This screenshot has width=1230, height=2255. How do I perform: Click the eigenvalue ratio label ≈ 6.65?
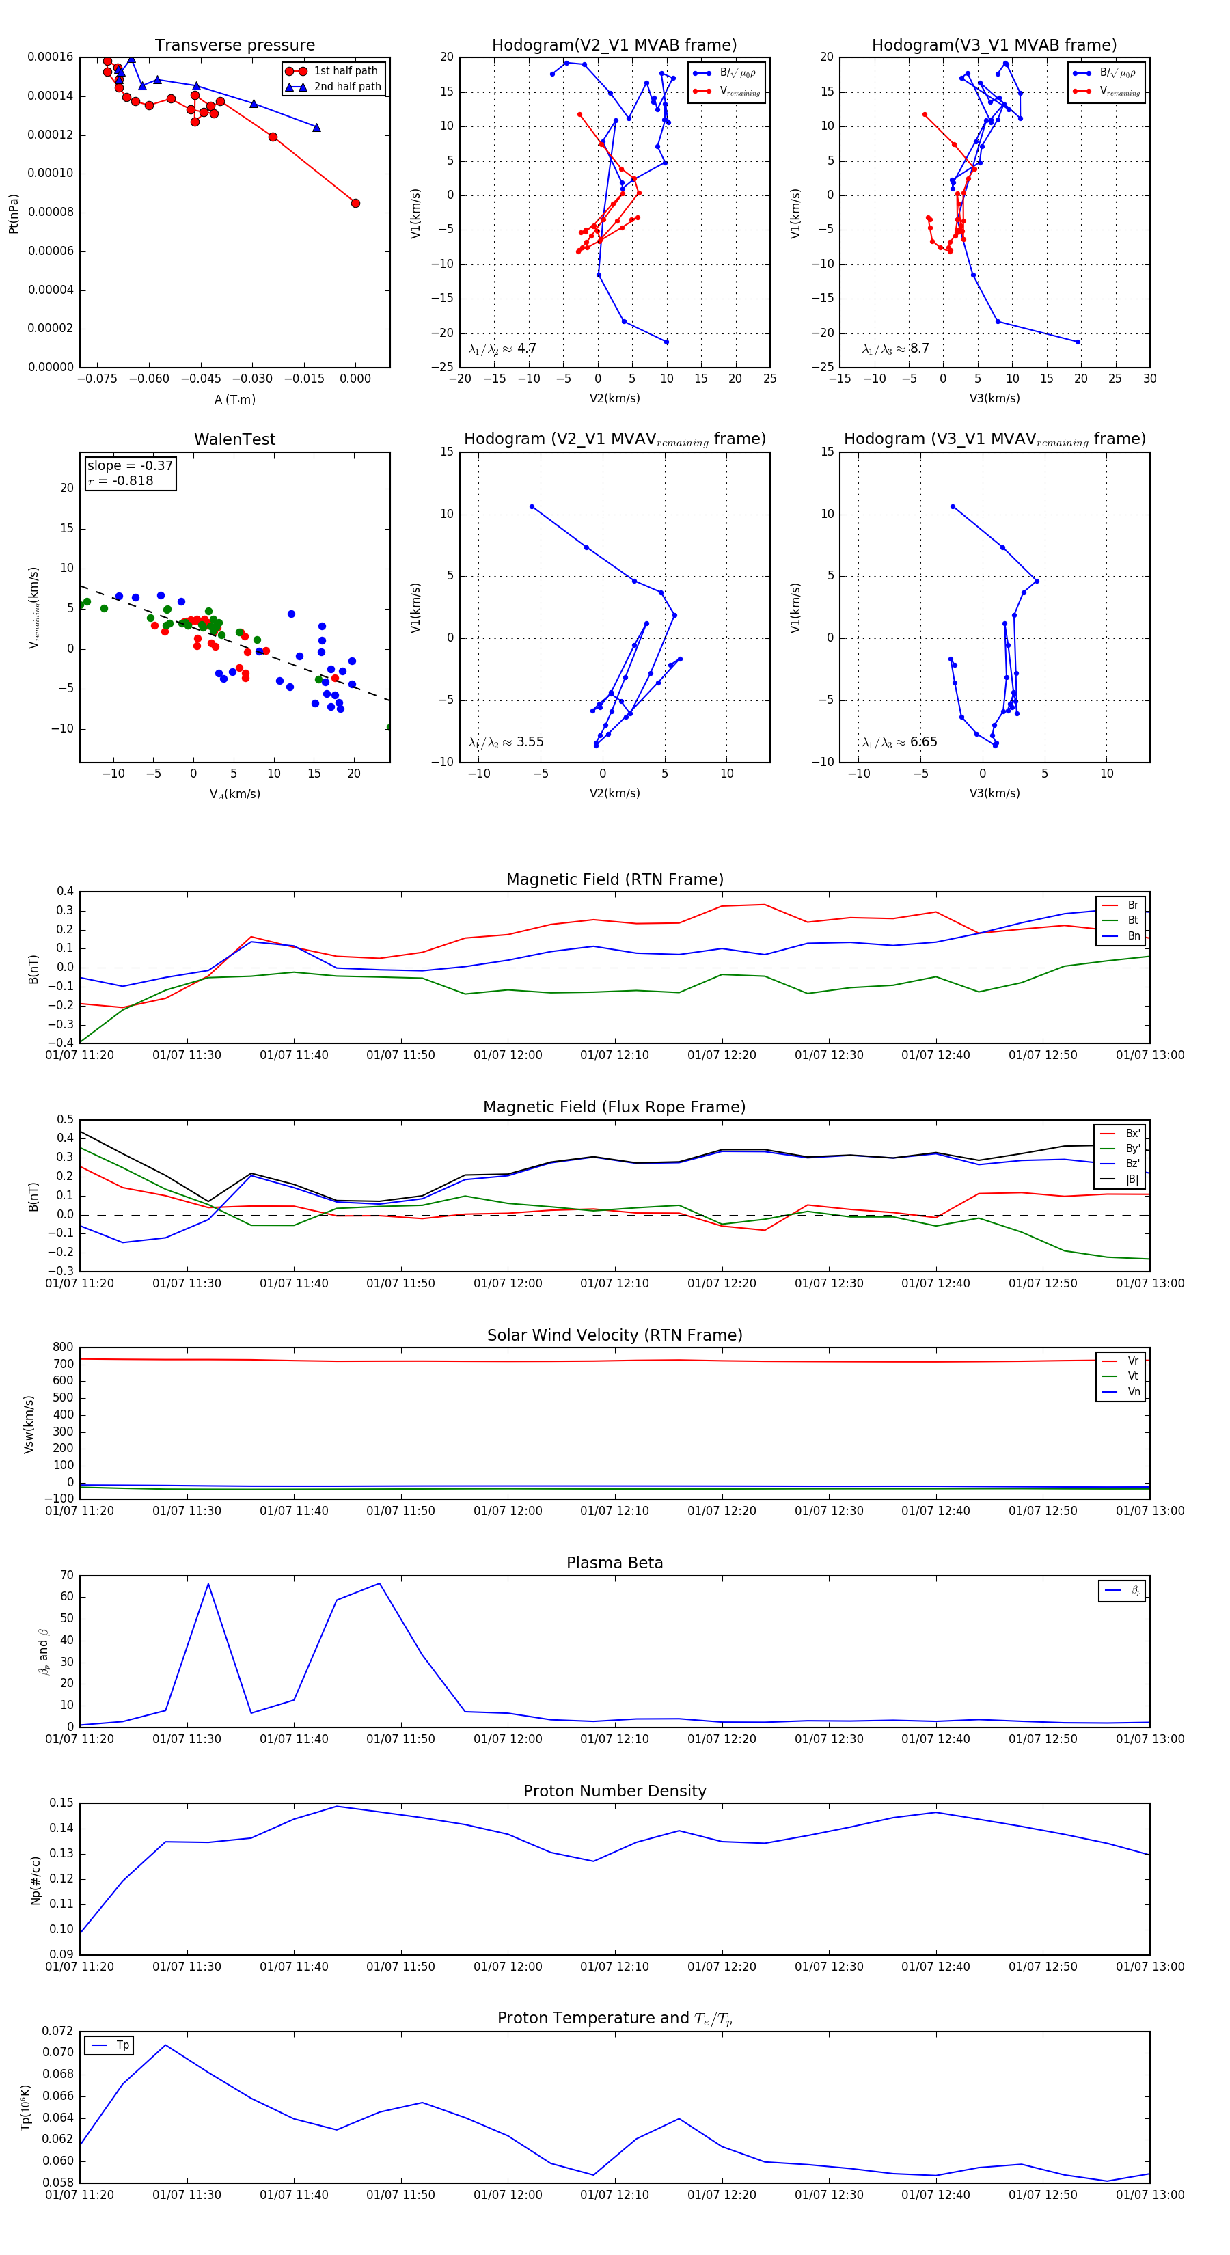point(900,742)
